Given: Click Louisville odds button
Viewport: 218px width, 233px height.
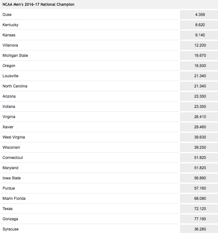Looking at the screenshot, I should click(x=199, y=76).
